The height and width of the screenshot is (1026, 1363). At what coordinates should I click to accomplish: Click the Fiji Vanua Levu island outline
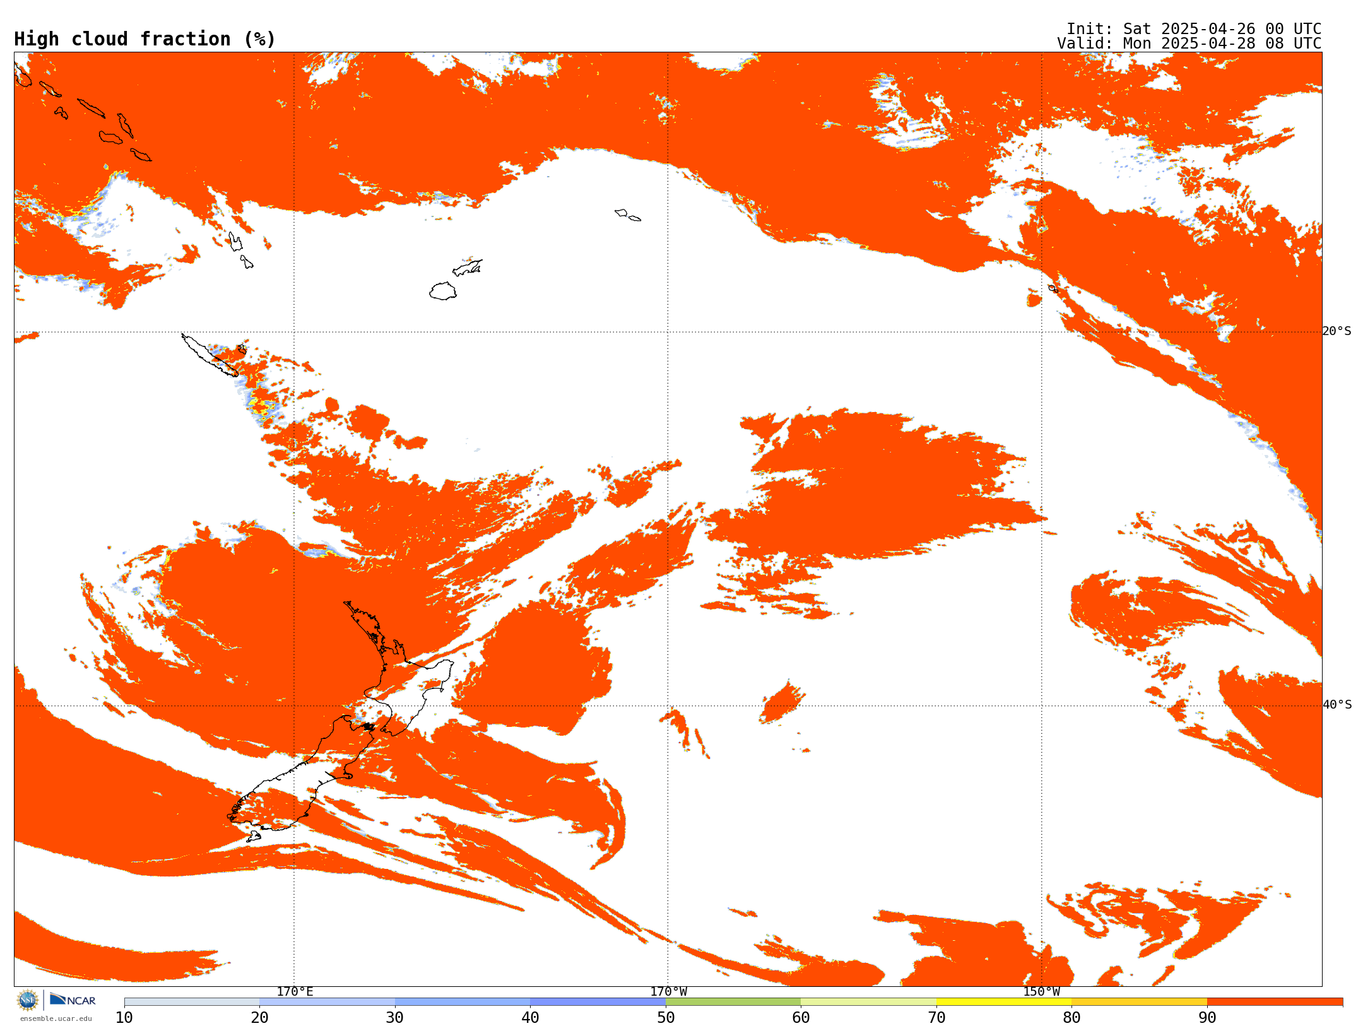click(x=467, y=268)
